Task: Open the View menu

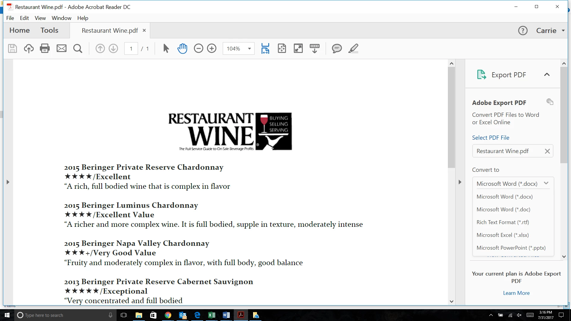Action: point(40,18)
